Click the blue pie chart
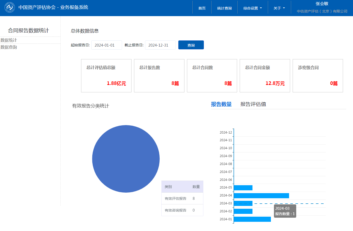Image resolution: width=353 pixels, height=231 pixels. coord(126,159)
